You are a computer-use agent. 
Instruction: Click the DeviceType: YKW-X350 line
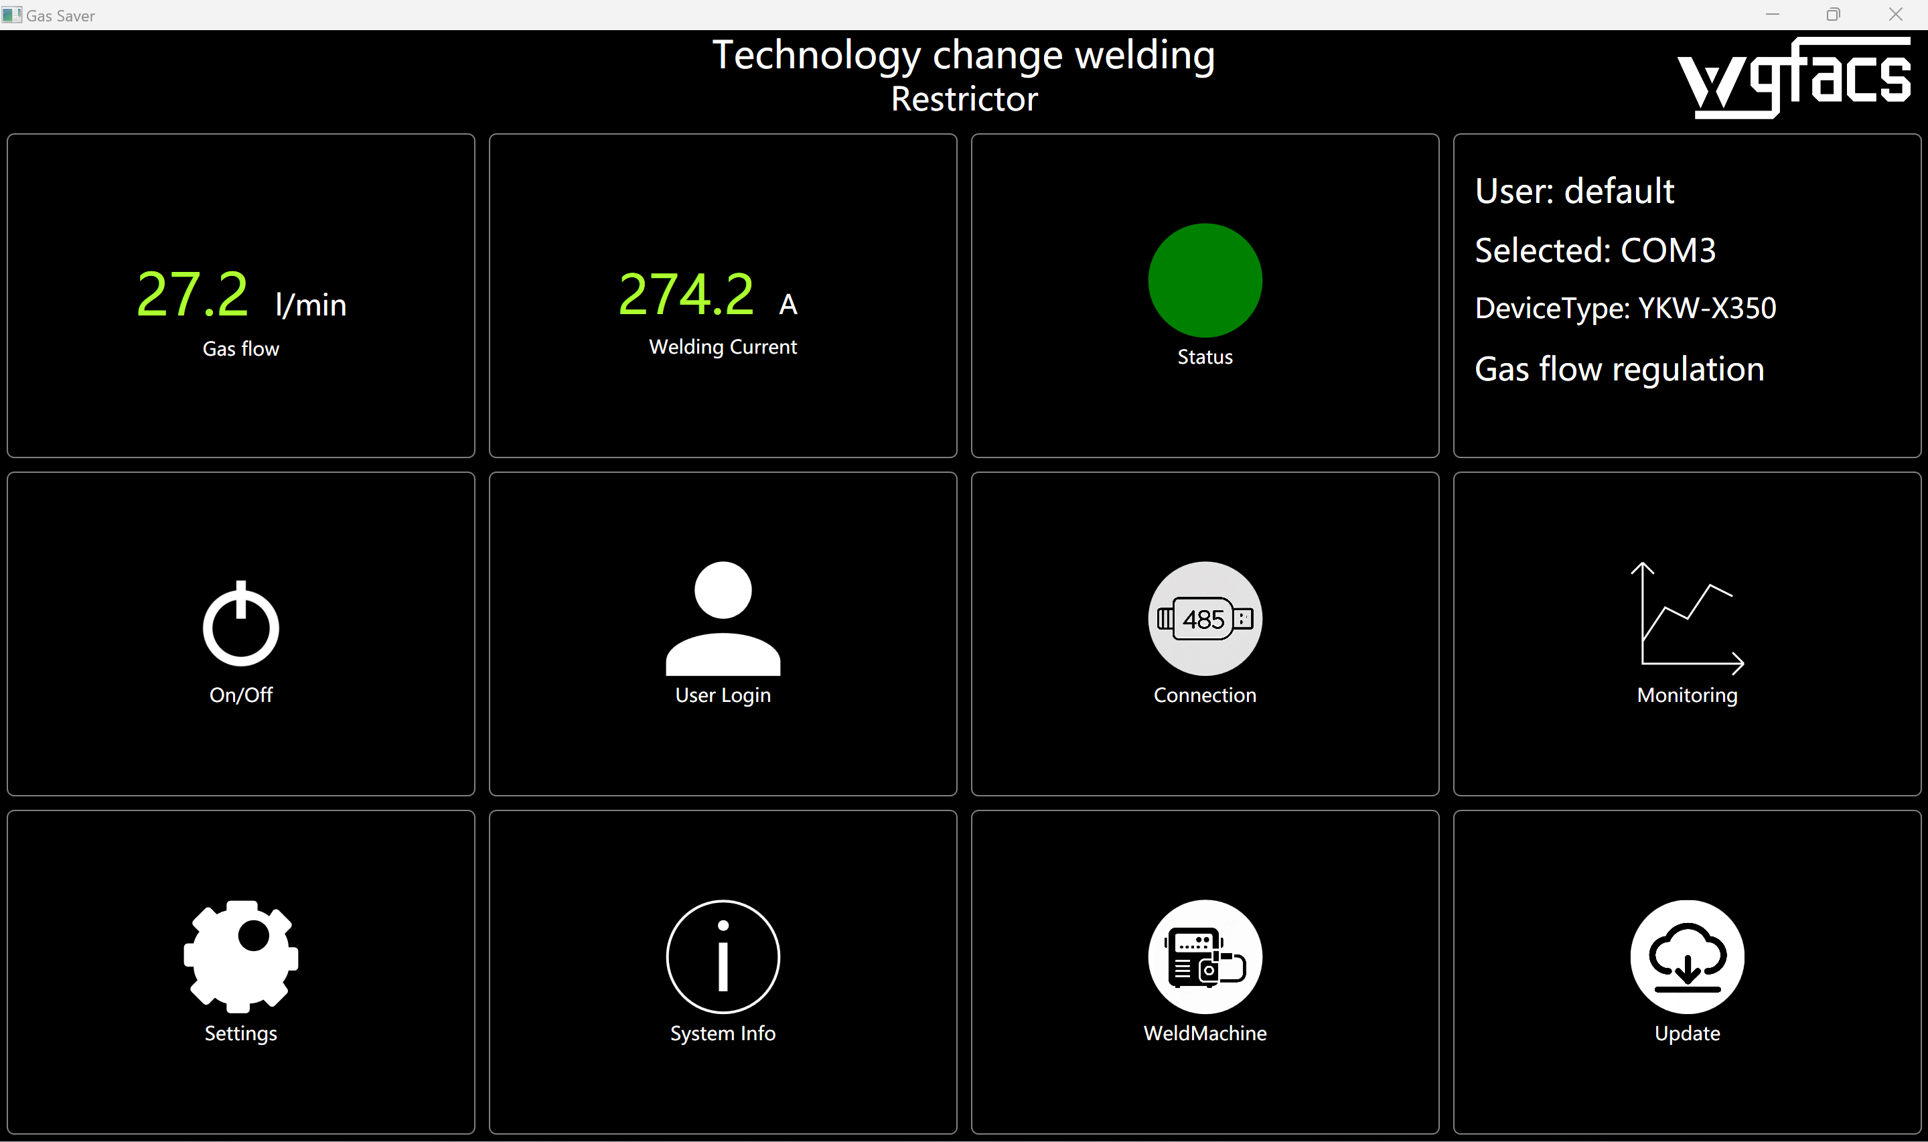(x=1625, y=309)
